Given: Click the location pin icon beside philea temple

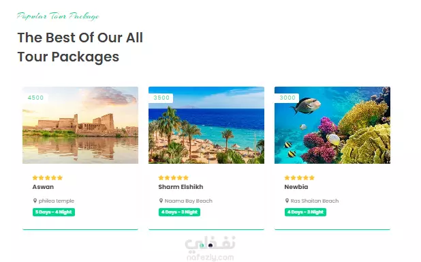Looking at the screenshot, I should pos(35,201).
